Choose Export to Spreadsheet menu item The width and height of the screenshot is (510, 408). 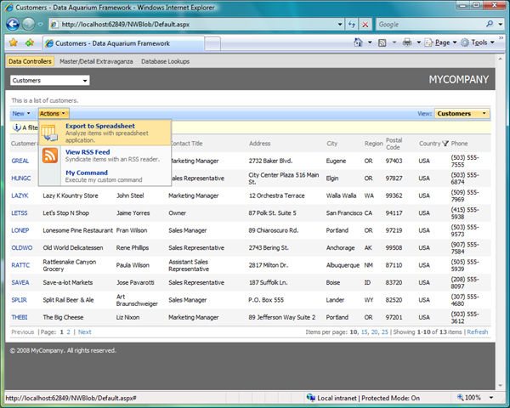pyautogui.click(x=105, y=133)
